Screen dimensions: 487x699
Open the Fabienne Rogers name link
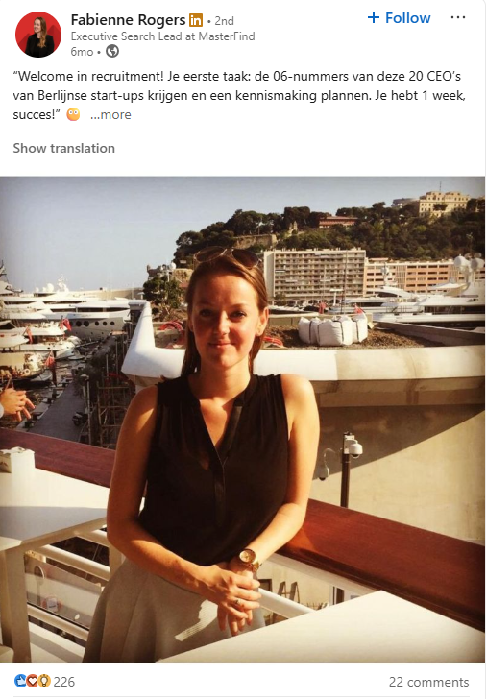pos(128,20)
